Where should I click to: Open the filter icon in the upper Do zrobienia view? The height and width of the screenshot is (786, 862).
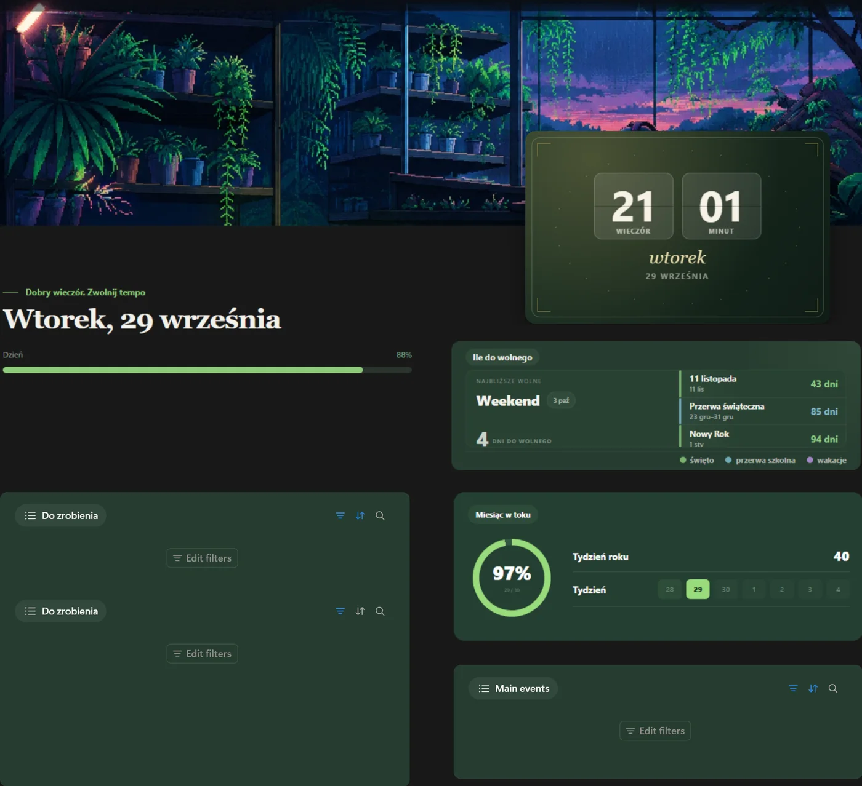click(x=340, y=515)
